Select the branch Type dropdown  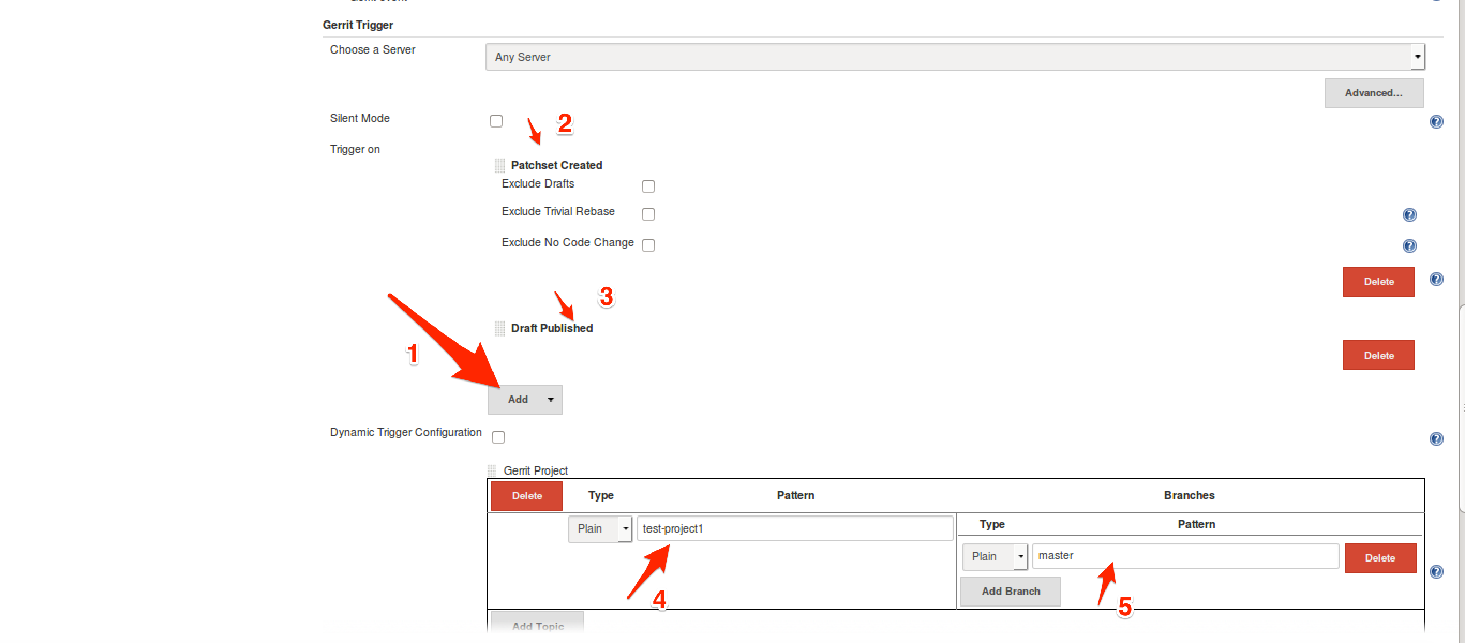pyautogui.click(x=993, y=557)
